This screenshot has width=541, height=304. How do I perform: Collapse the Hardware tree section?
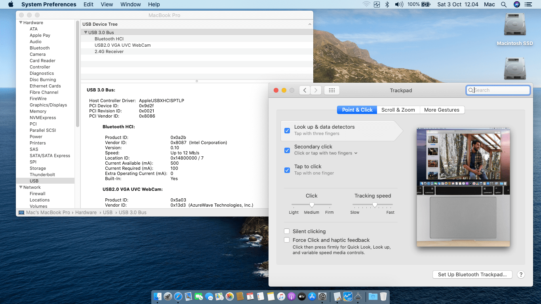pos(21,23)
